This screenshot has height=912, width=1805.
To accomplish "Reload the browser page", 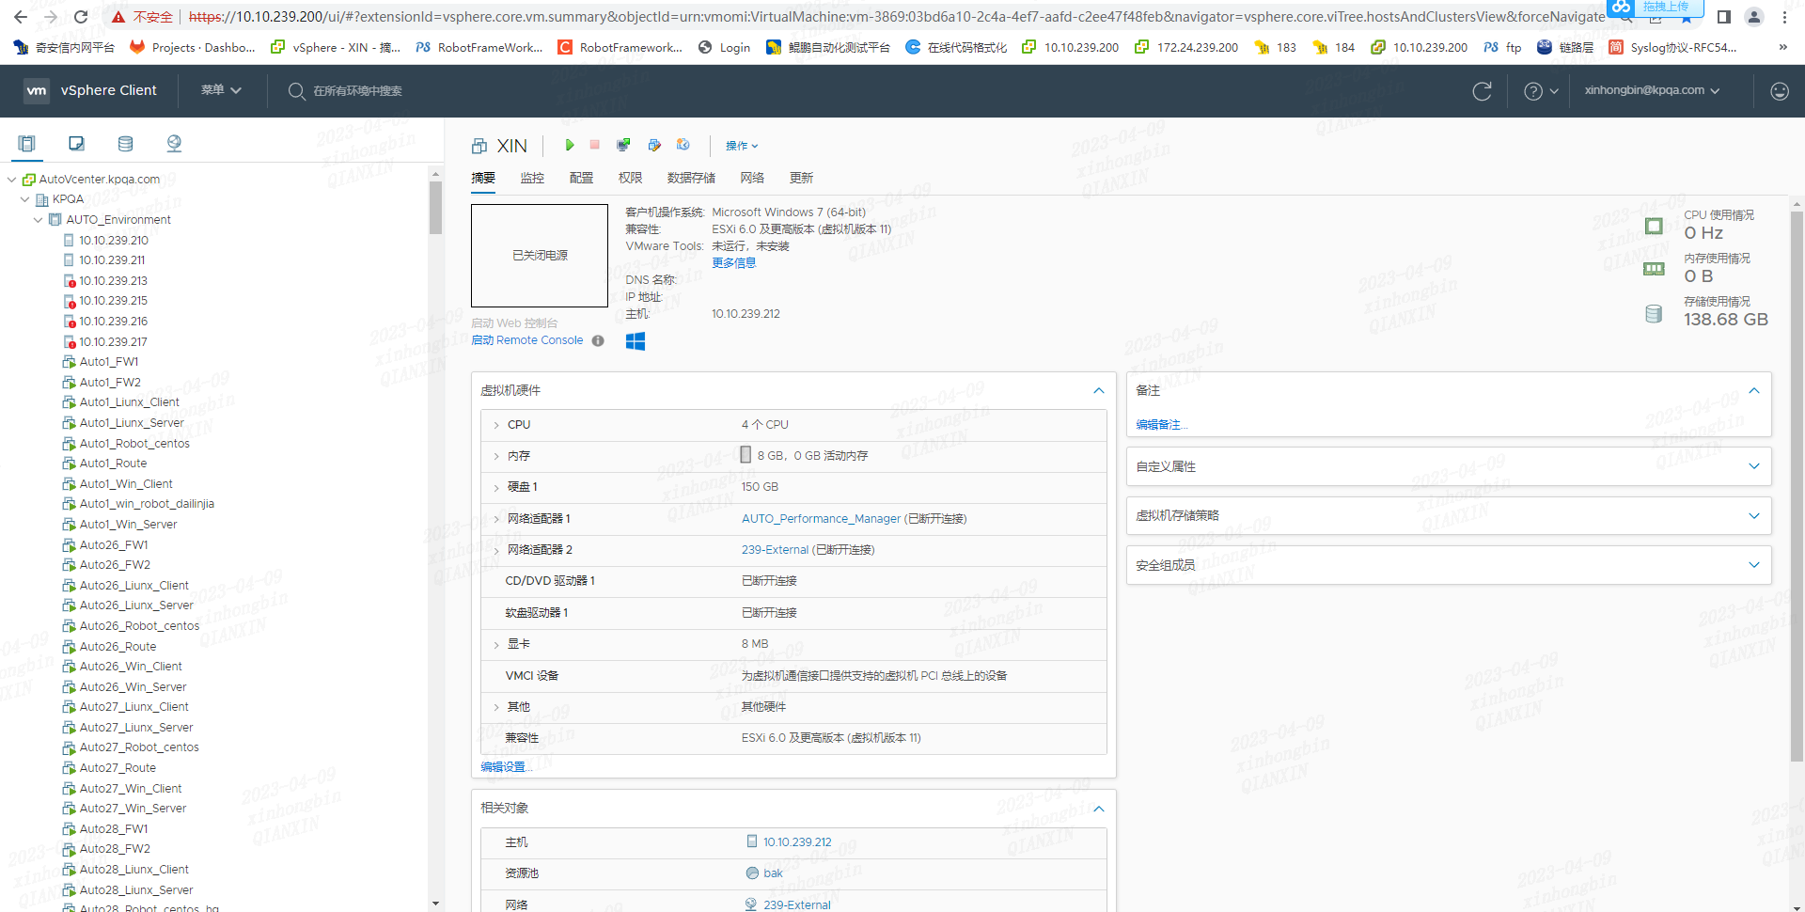I will click(x=81, y=17).
